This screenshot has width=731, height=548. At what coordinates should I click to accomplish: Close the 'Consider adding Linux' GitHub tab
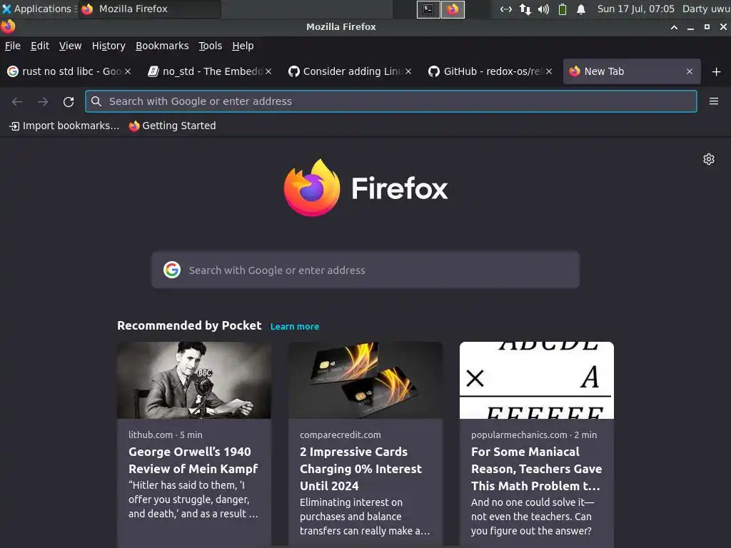pos(408,71)
